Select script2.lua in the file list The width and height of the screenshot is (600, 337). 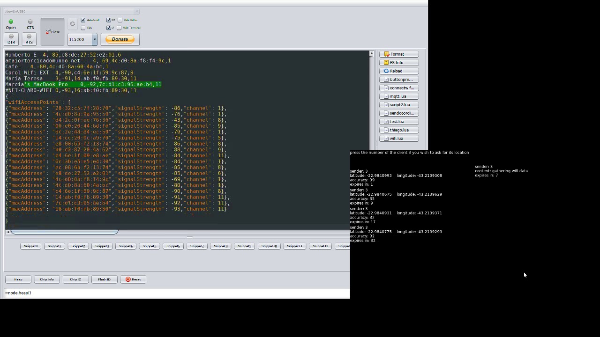[x=398, y=105]
